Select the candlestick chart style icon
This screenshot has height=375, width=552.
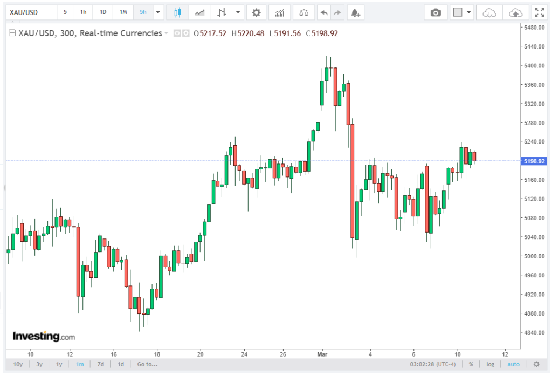point(177,12)
